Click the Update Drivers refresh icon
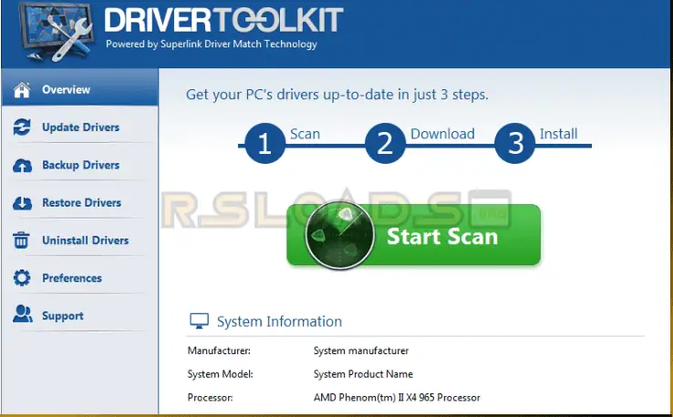Viewport: 673px width, 417px height. 22,127
